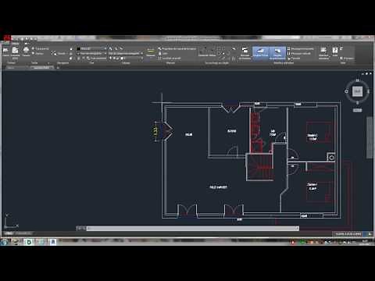Open the red AutoCAD application menu button

point(7,38)
